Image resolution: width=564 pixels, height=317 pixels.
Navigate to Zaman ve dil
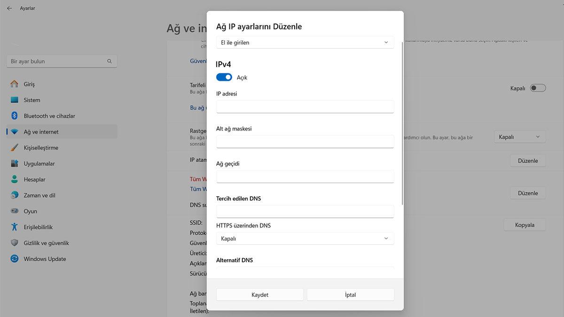14,195
